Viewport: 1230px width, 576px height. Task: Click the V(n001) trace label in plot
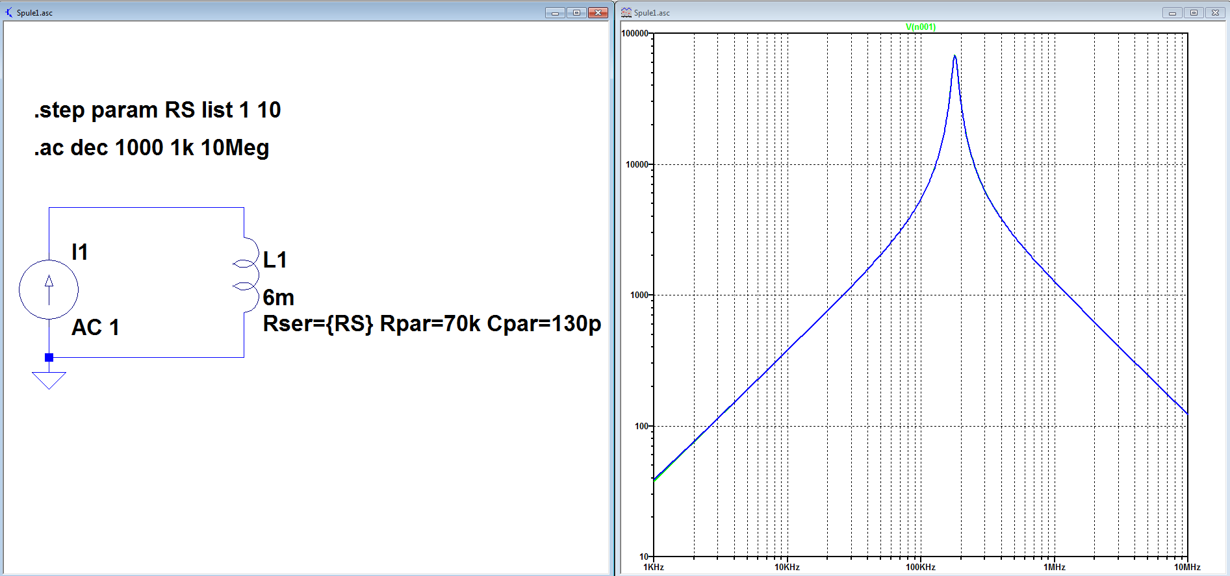tap(921, 27)
